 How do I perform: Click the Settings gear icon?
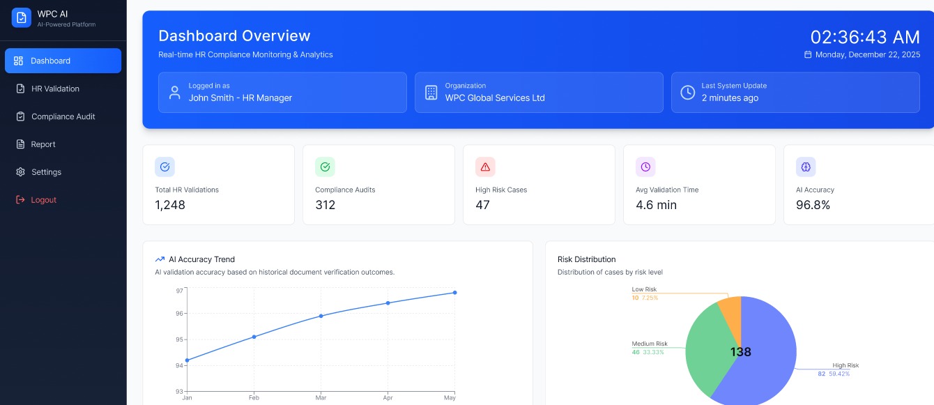point(20,172)
